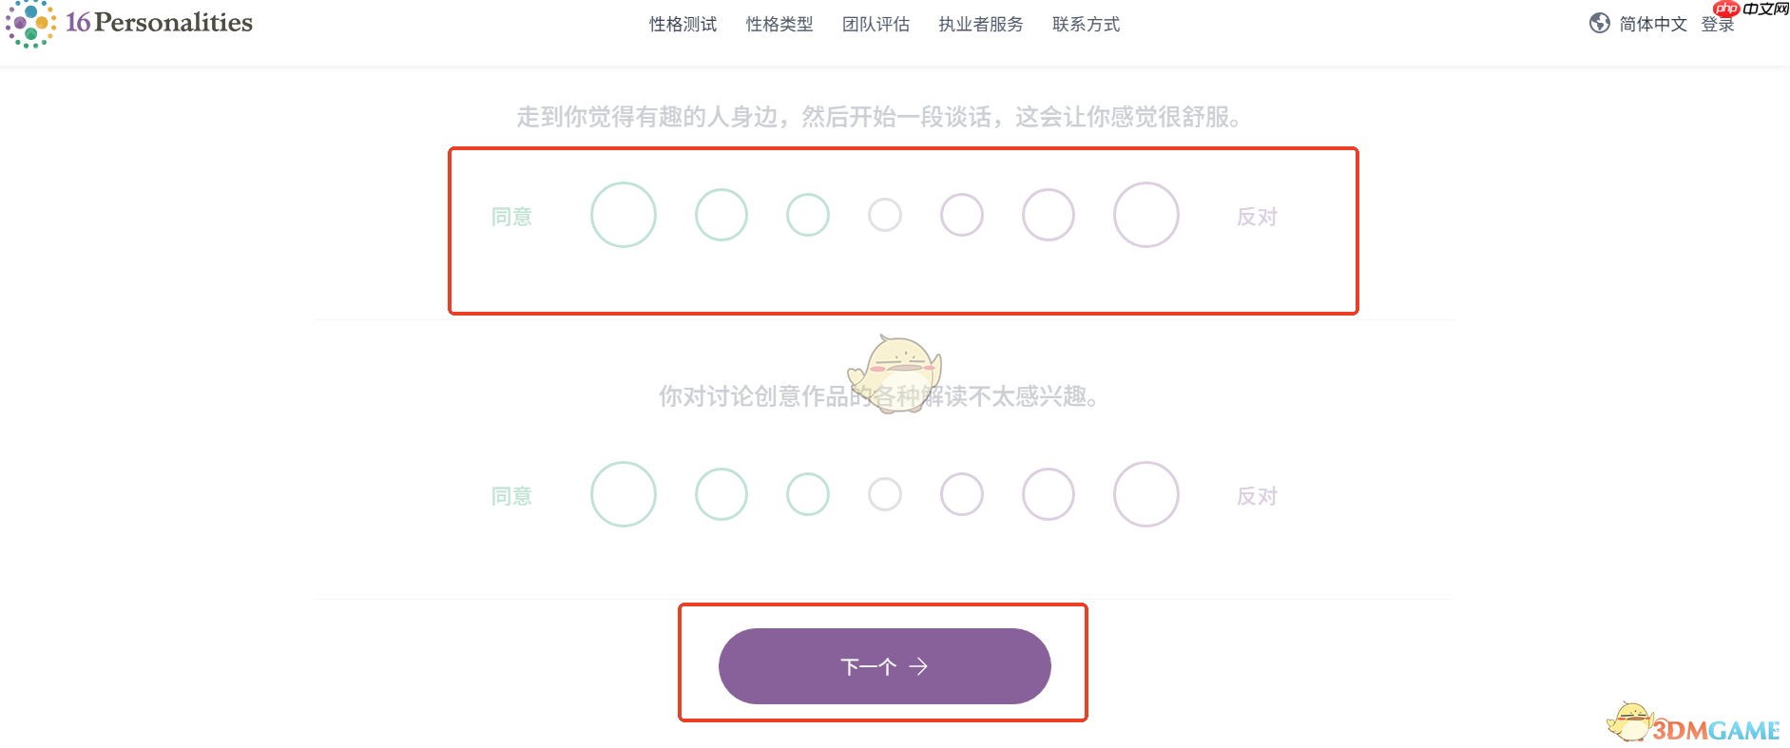Select the largest 反对 circle for the first question
This screenshot has width=1790, height=748.
coord(1145,215)
